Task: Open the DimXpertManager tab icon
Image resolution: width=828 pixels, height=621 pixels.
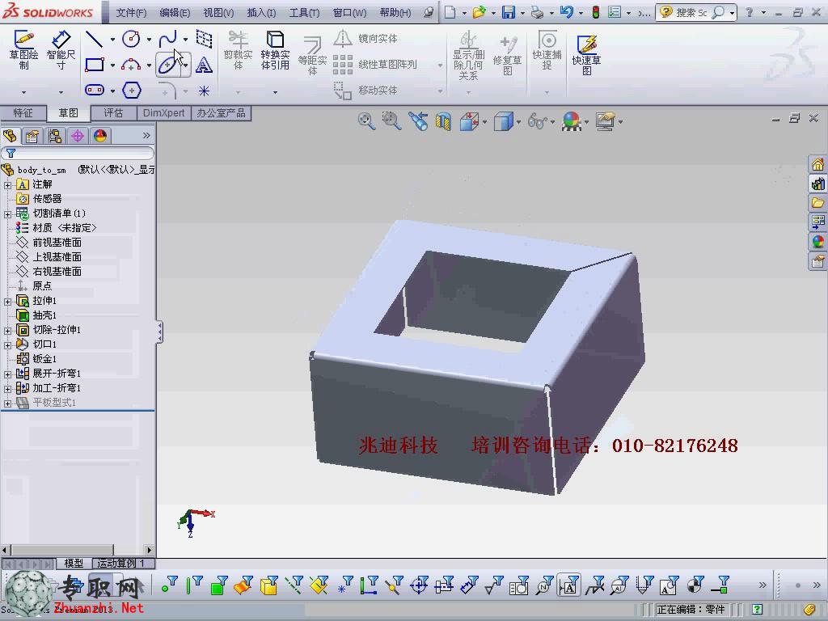Action: (78, 136)
